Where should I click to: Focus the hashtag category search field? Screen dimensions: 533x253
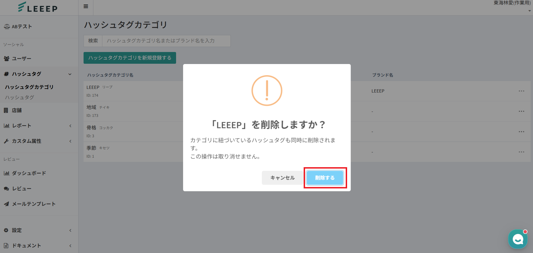167,41
